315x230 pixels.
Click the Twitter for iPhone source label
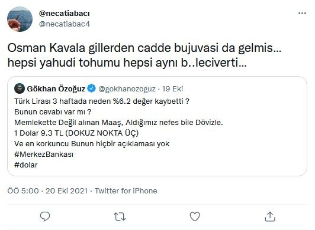(x=126, y=190)
